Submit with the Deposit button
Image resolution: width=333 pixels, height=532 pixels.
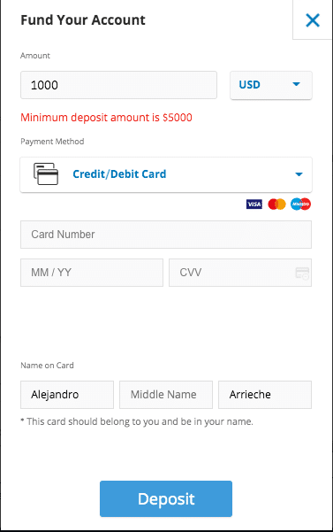point(166,498)
